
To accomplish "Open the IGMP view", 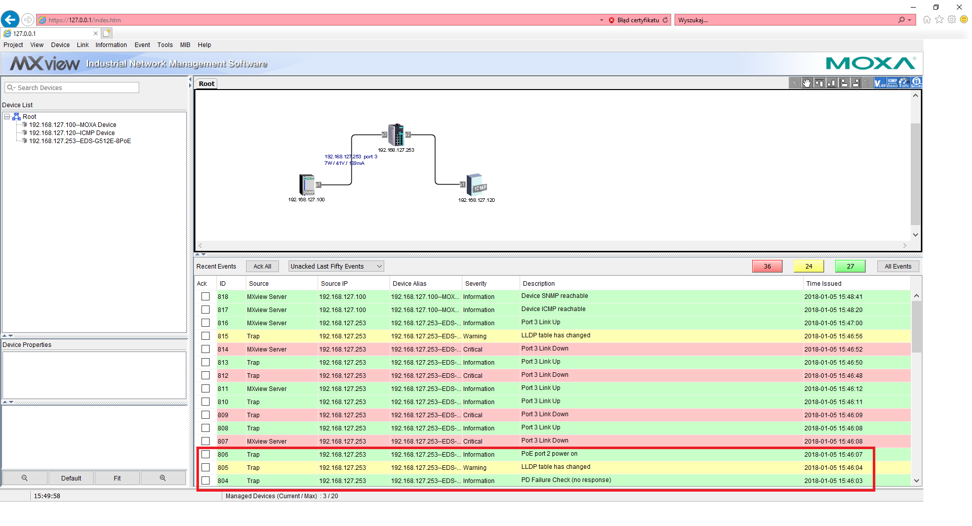I will tap(892, 83).
